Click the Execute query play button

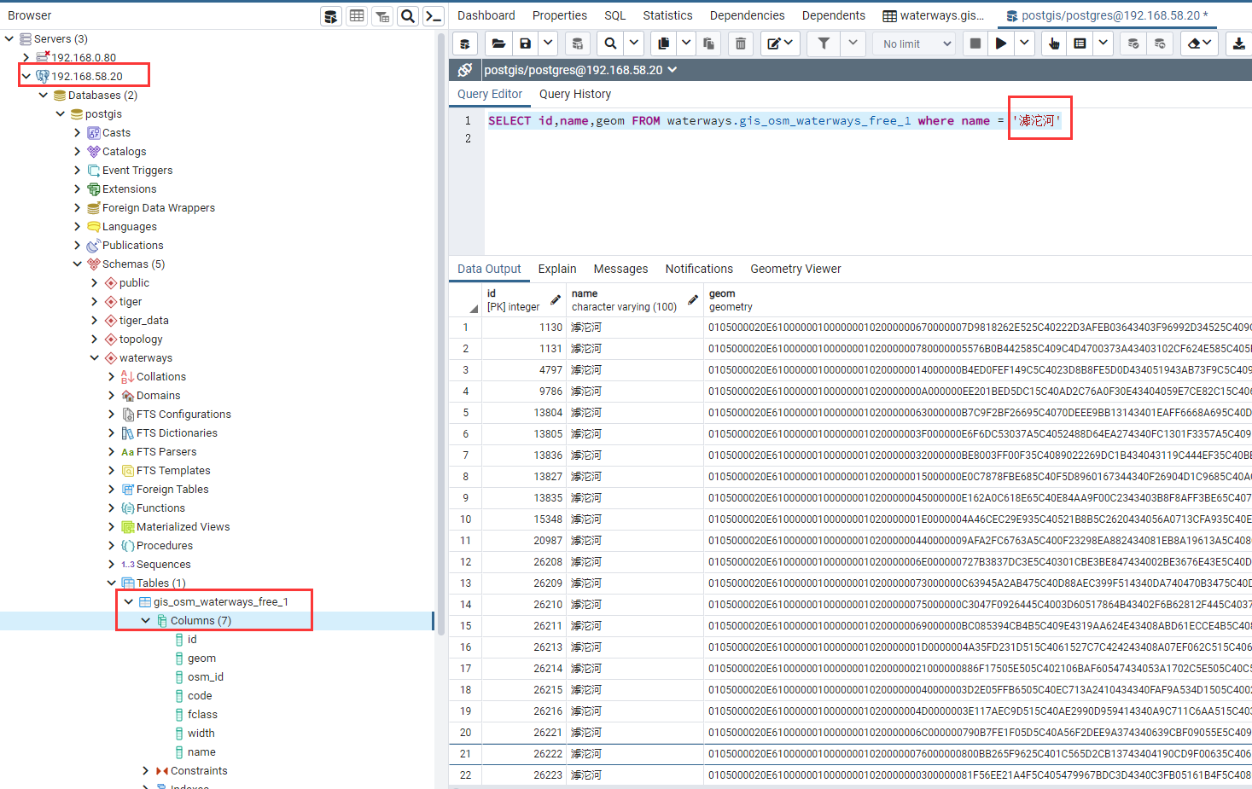point(1001,44)
